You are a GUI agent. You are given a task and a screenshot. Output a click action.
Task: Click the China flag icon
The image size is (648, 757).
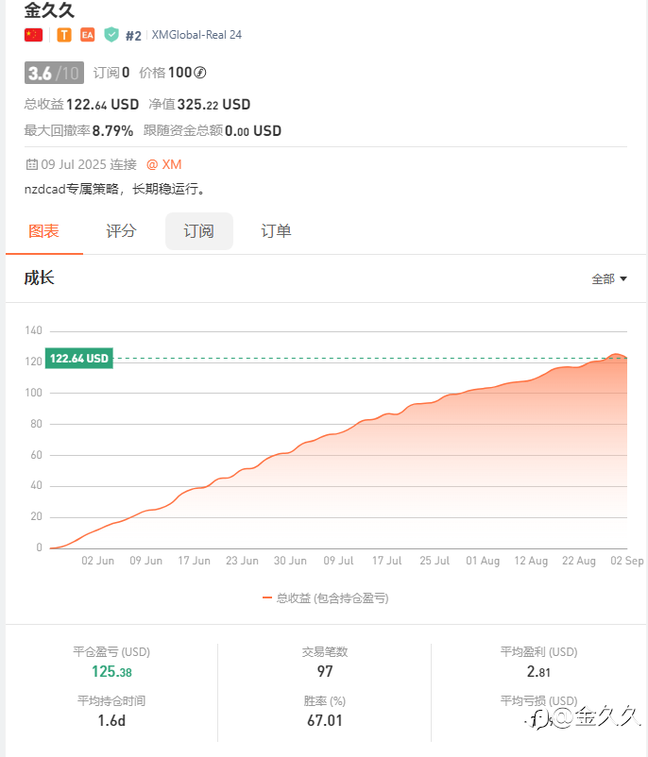coord(34,35)
